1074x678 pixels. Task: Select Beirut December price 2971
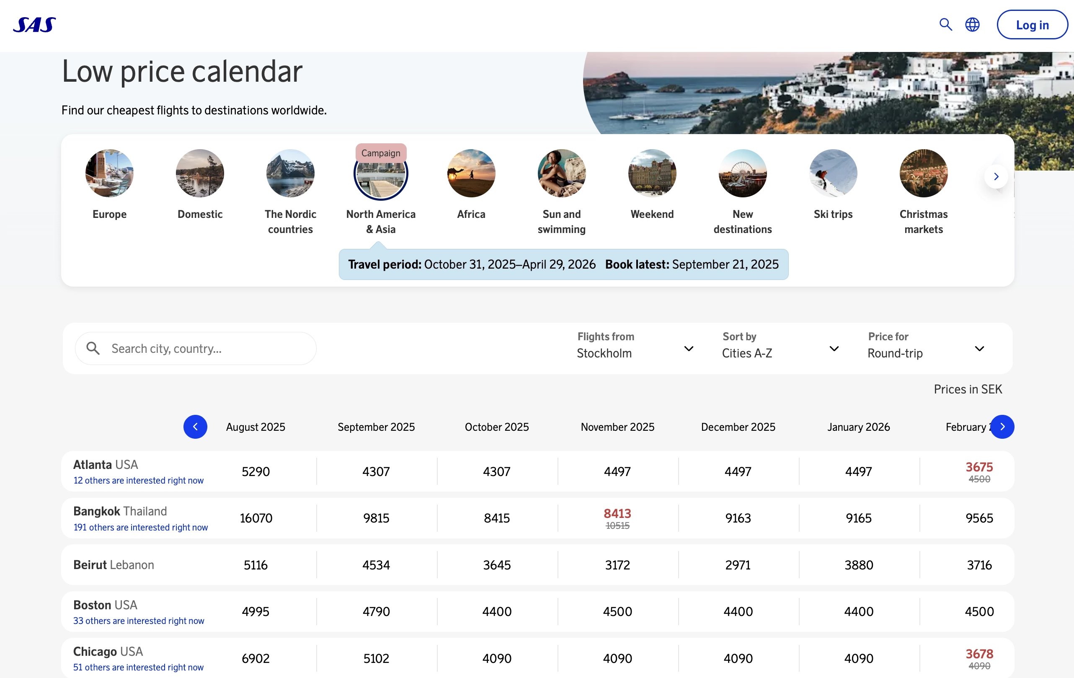[738, 565]
